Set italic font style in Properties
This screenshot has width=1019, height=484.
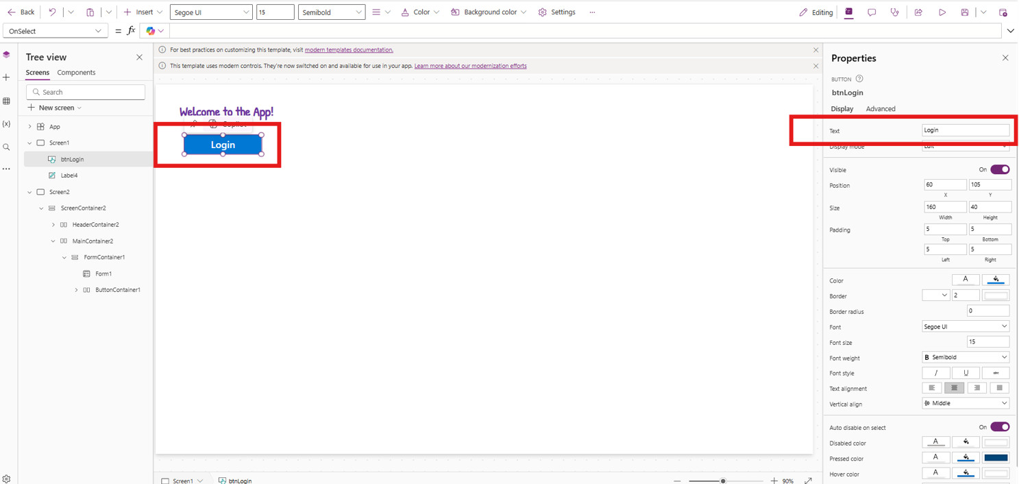[x=935, y=373]
